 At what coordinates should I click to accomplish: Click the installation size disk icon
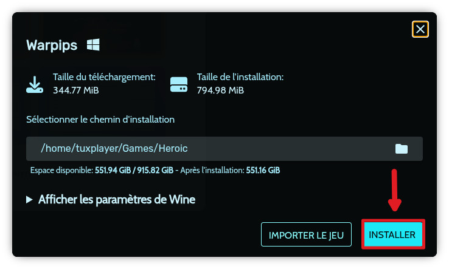[179, 84]
